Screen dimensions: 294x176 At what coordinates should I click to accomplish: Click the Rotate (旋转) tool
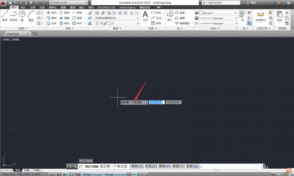(x=64, y=13)
